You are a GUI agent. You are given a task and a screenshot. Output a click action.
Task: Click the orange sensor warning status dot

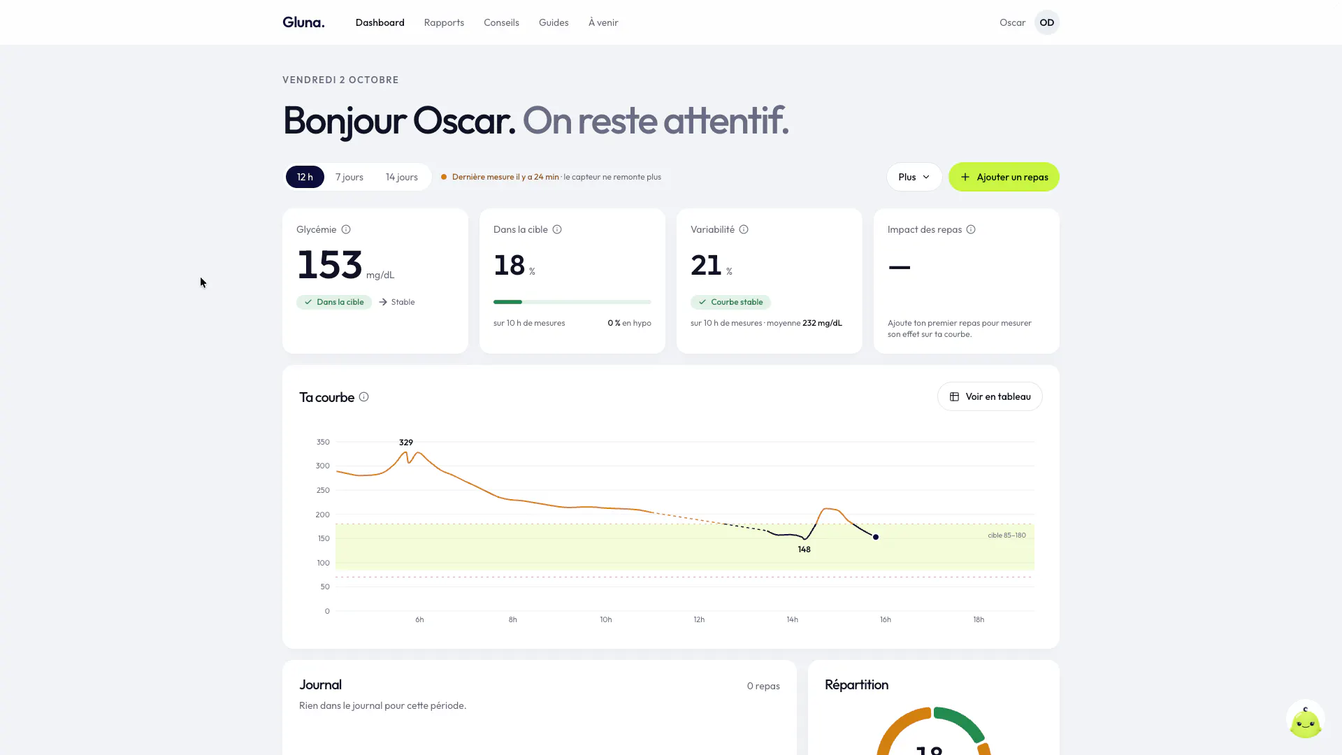(x=444, y=177)
